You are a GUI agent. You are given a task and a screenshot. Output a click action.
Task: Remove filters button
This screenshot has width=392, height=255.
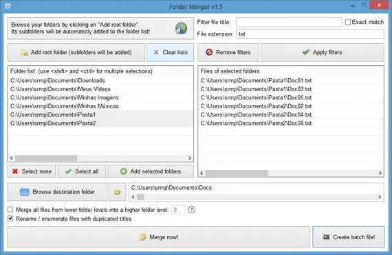pyautogui.click(x=228, y=52)
